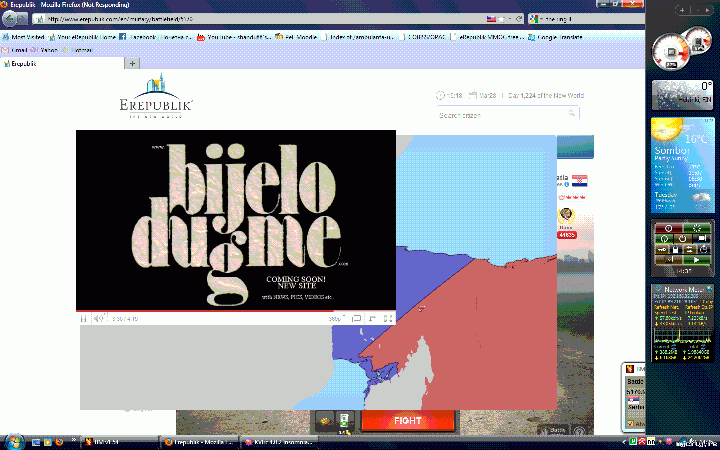Image resolution: width=720 pixels, height=450 pixels.
Task: Open the Index of /ambulanta bookmark
Action: click(x=358, y=37)
